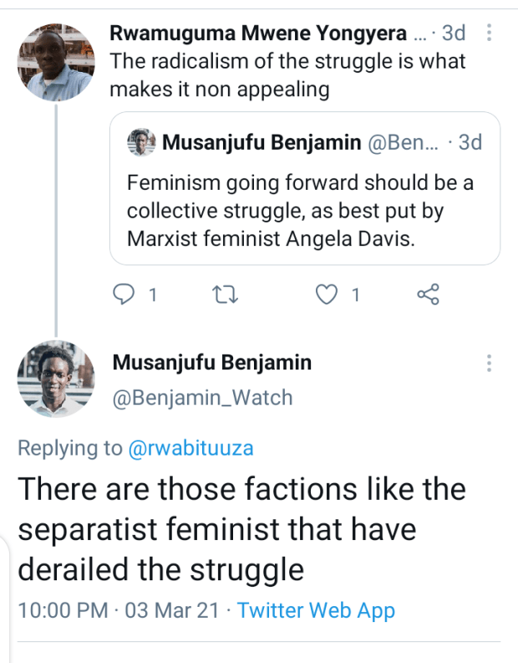Viewport: 518px width, 663px height.
Task: Open the @Benjamin_Watch handle
Action: (x=203, y=397)
